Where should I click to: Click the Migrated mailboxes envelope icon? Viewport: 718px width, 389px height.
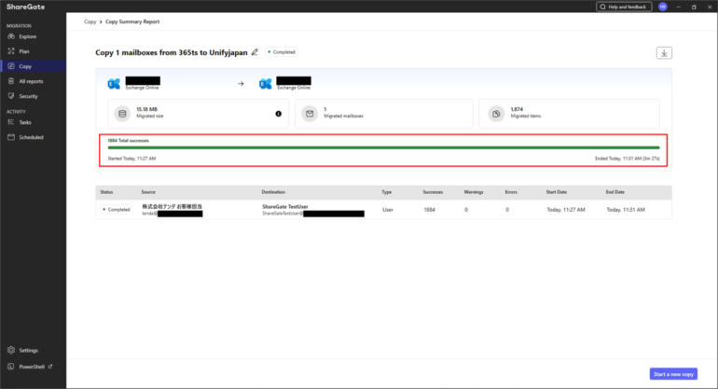click(x=310, y=114)
